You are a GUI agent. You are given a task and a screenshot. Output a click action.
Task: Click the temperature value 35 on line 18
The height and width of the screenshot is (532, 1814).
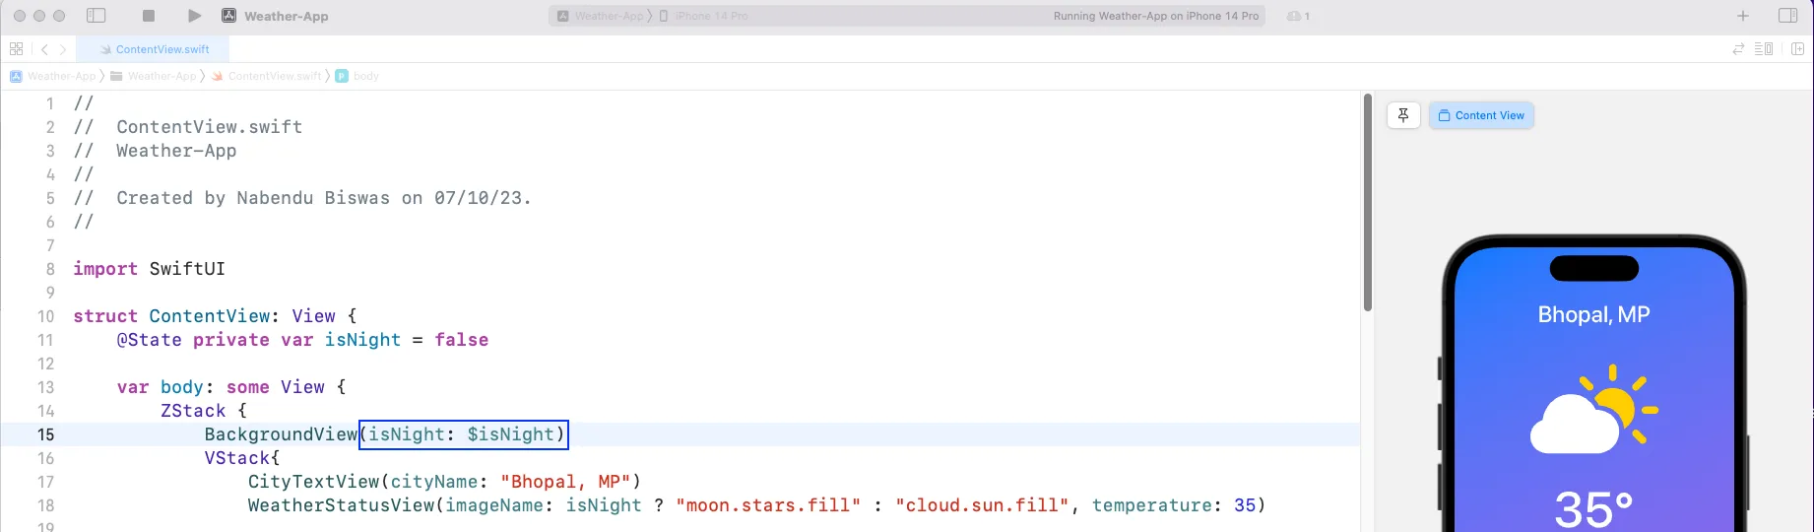pyautogui.click(x=1245, y=505)
